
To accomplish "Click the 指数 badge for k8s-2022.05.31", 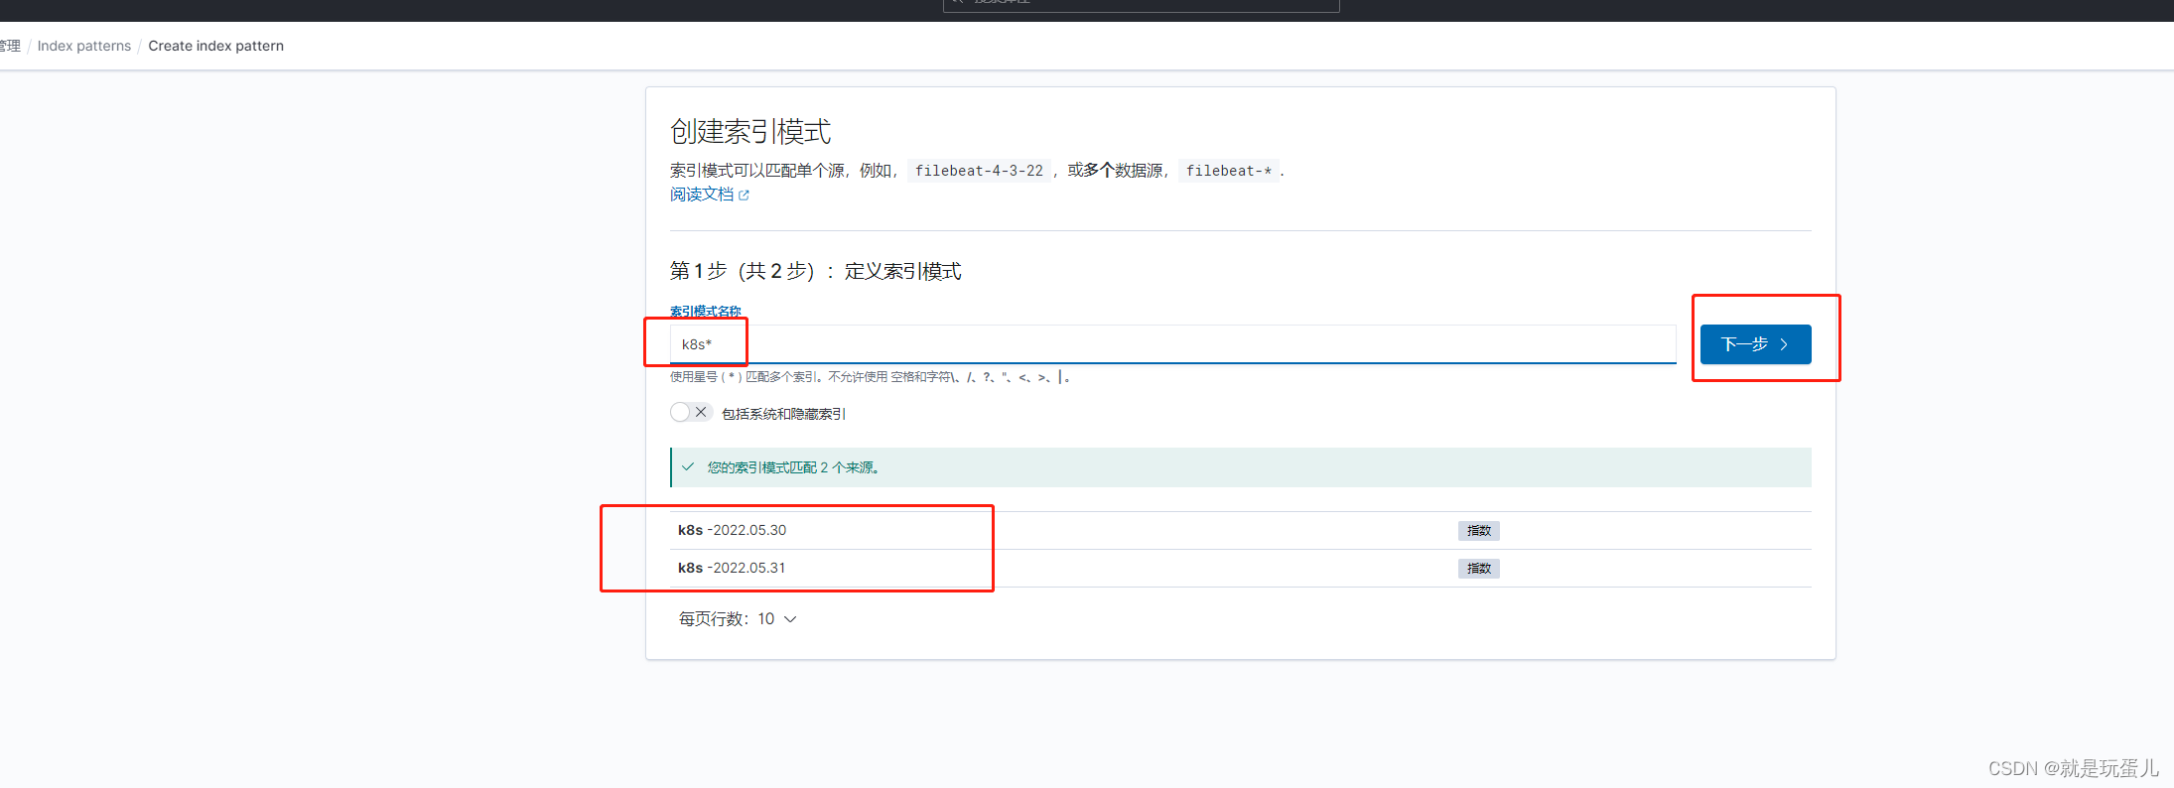I will click(1479, 569).
